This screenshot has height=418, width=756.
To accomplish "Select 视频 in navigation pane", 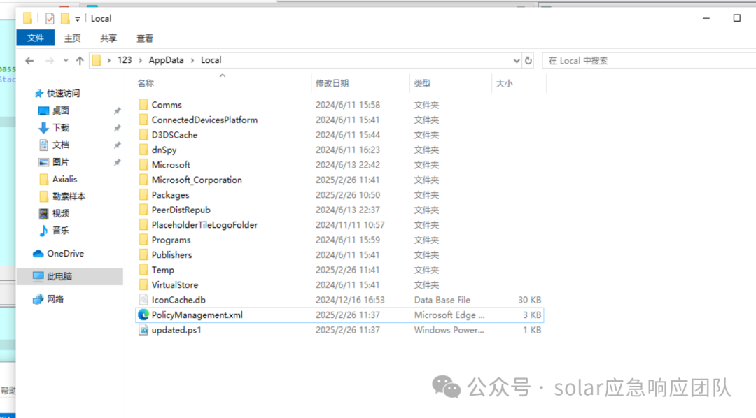I will tap(61, 213).
